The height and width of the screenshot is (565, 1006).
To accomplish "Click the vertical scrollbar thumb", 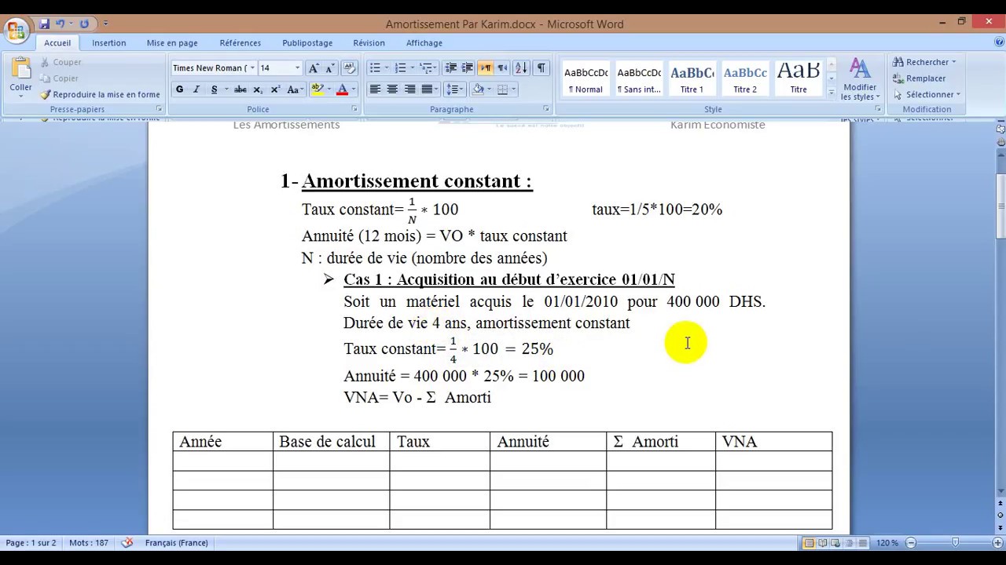I will (x=1000, y=206).
